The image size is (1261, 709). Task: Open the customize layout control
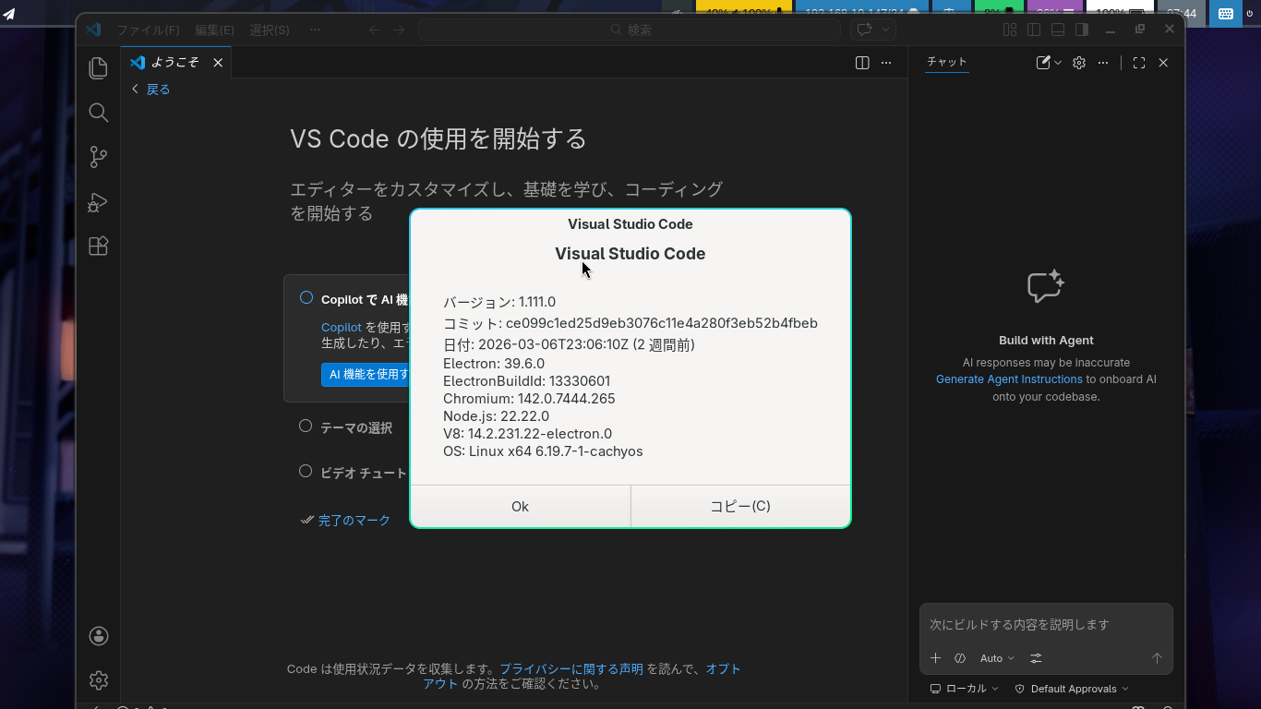(x=1010, y=30)
